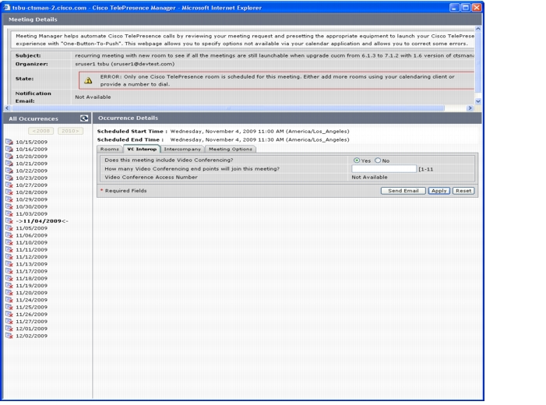546x405 pixels.
Task: Click the Meeting Details horizontal scrollbar thumb
Action: click(228, 108)
